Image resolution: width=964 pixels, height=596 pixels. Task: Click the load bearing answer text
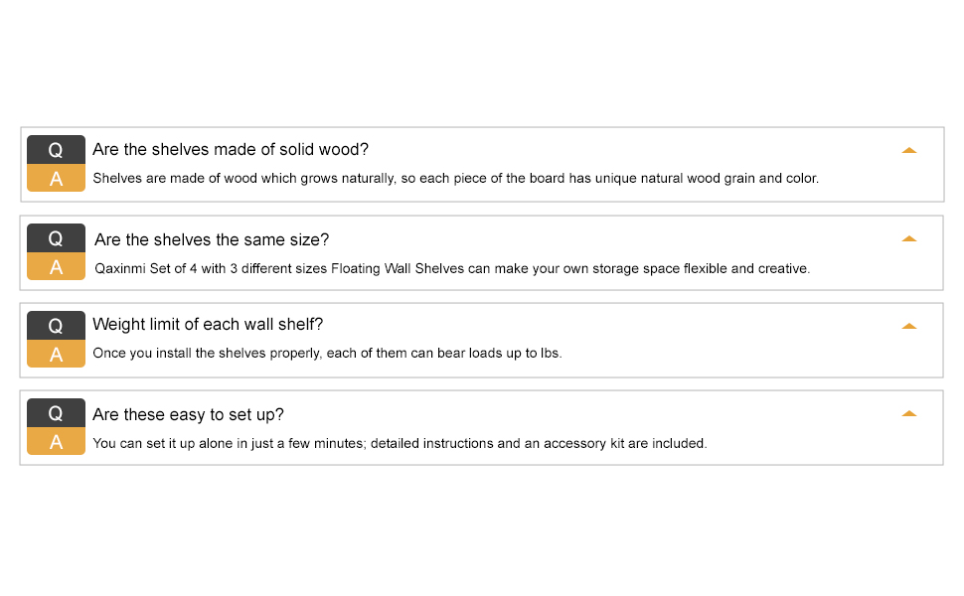tap(328, 354)
